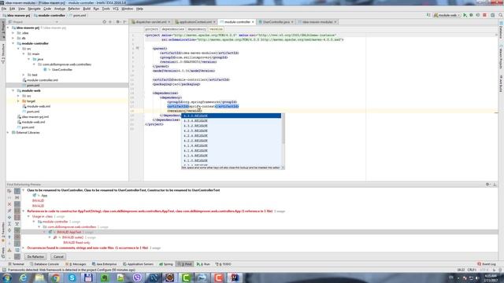Click Cancel button in refactoring preview
Image resolution: width=504 pixels, height=283 pixels.
[x=58, y=257]
